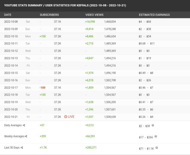Select the date 2022-10-20
Viewport: 190px width, 155px height.
coord(11,110)
